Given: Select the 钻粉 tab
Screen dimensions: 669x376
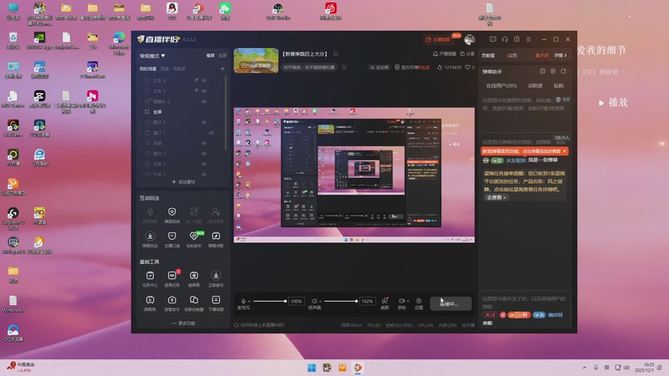Looking at the screenshot, I should [559, 86].
